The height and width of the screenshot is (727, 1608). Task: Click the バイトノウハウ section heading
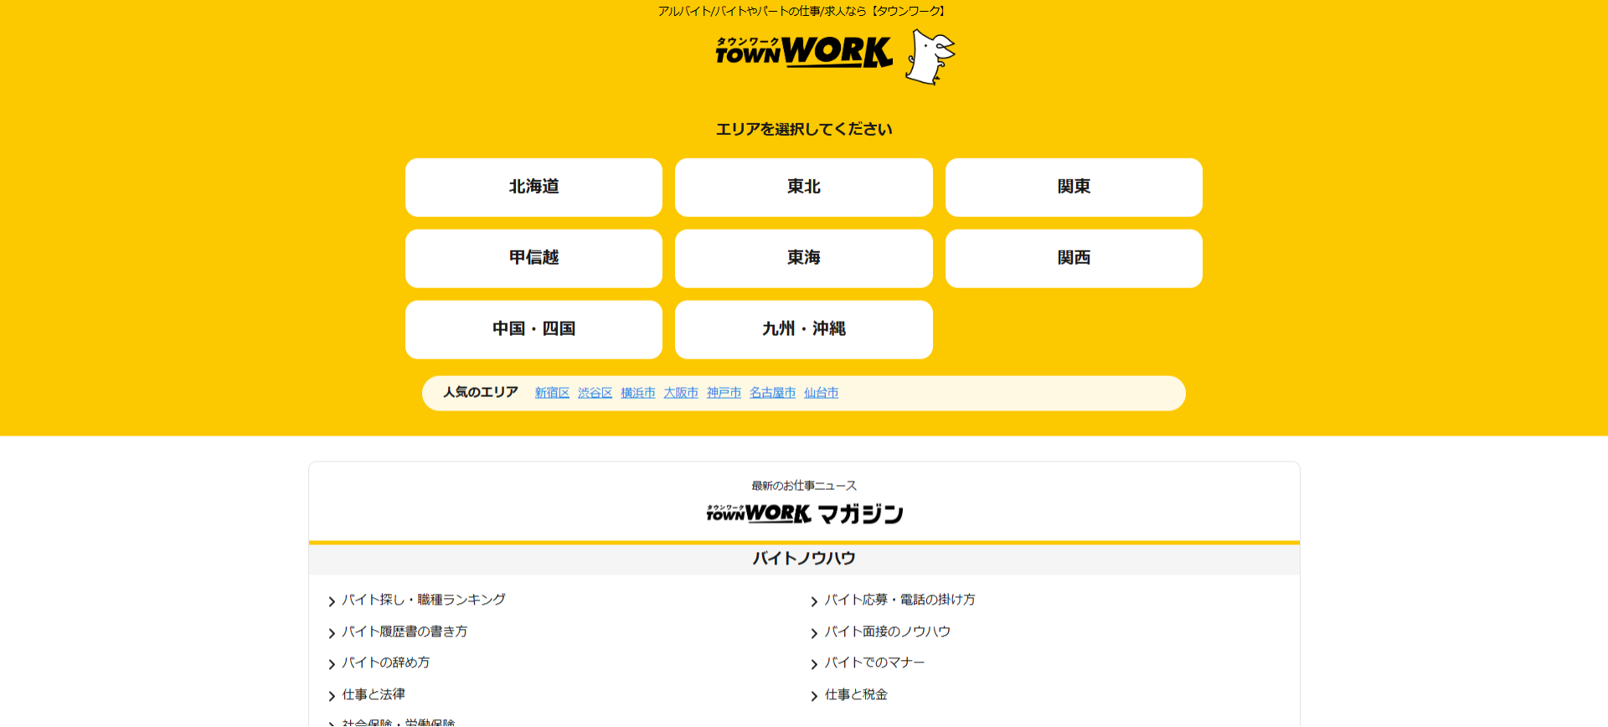[804, 559]
